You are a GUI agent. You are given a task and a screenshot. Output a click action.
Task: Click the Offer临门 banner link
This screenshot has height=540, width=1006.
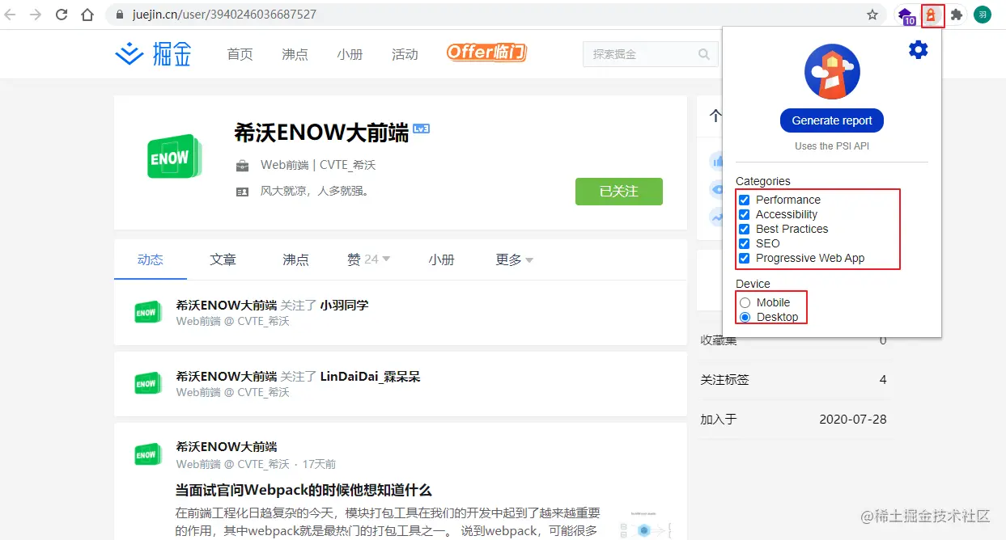tap(486, 53)
